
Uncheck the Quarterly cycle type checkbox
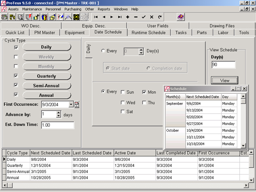coord(16,76)
